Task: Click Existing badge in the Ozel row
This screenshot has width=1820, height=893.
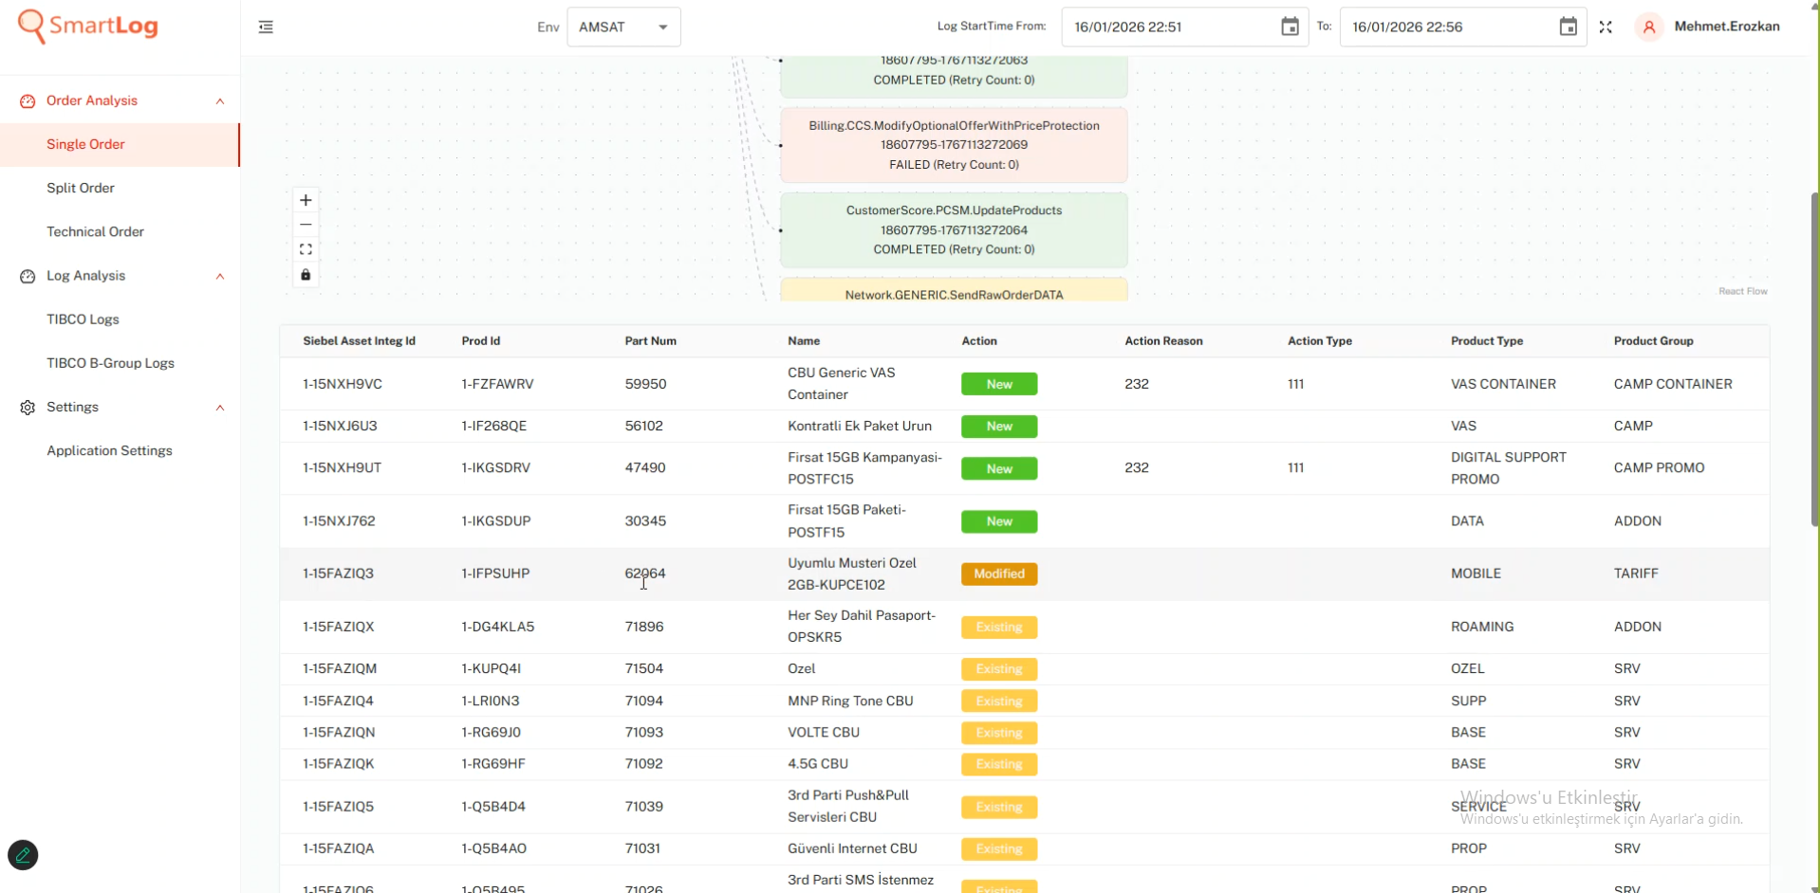Action: (x=999, y=669)
